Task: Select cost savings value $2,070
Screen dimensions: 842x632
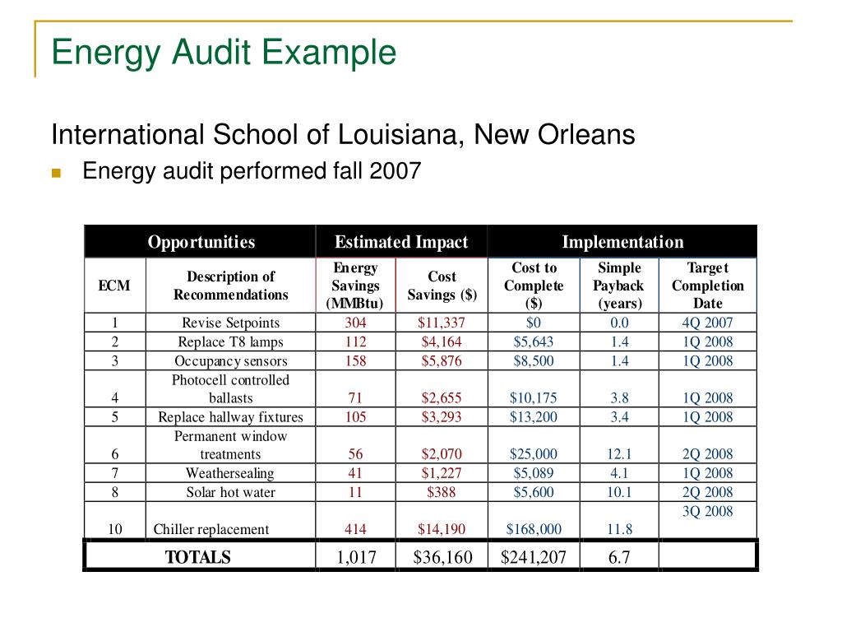Action: pyautogui.click(x=442, y=454)
